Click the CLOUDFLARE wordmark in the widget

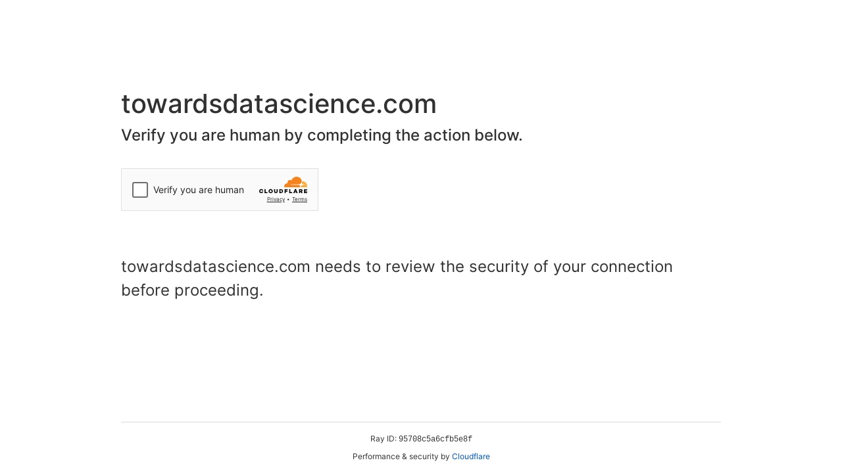coord(283,191)
